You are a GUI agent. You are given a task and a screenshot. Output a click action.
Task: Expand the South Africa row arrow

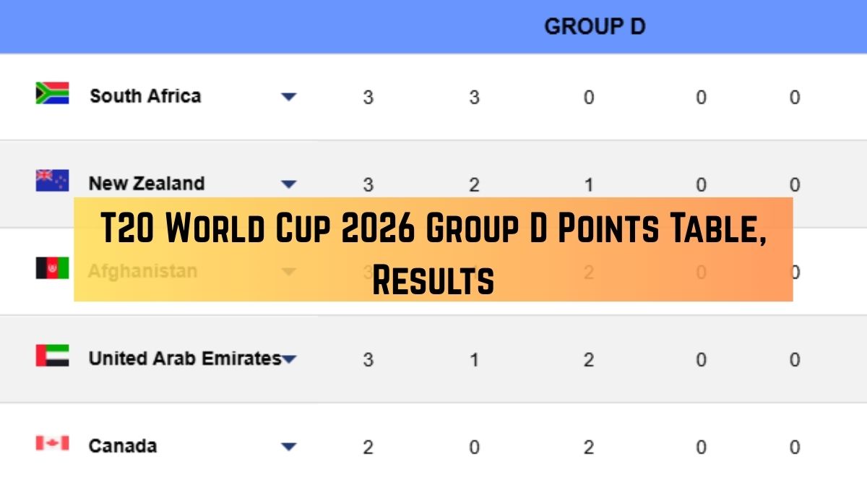point(289,97)
